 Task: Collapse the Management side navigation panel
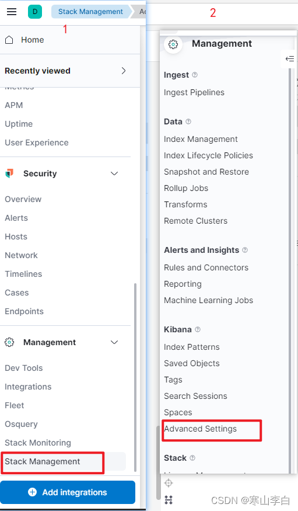[289, 58]
